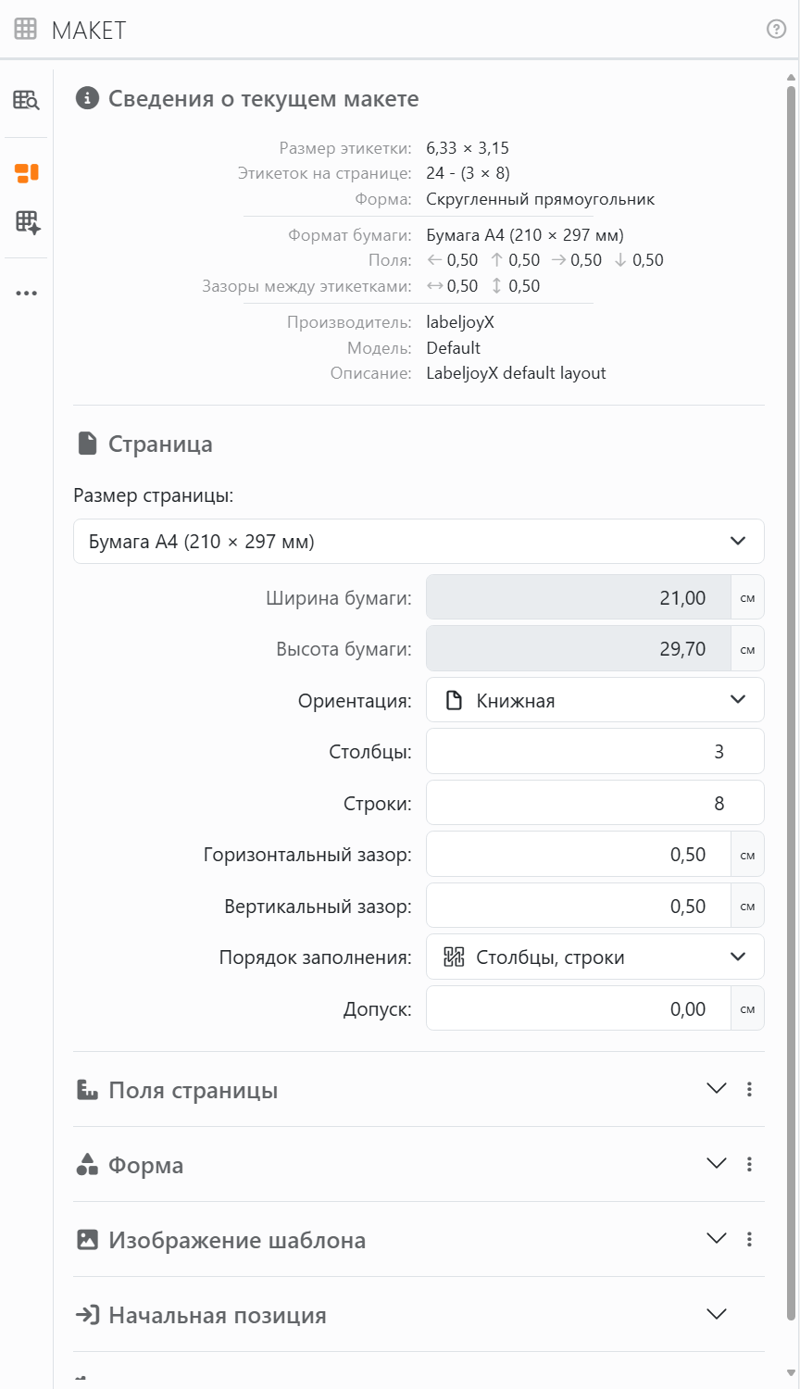Open options menu for Поля страницы

pyautogui.click(x=749, y=1089)
